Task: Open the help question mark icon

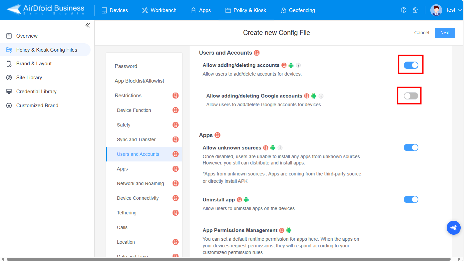Action: [404, 10]
